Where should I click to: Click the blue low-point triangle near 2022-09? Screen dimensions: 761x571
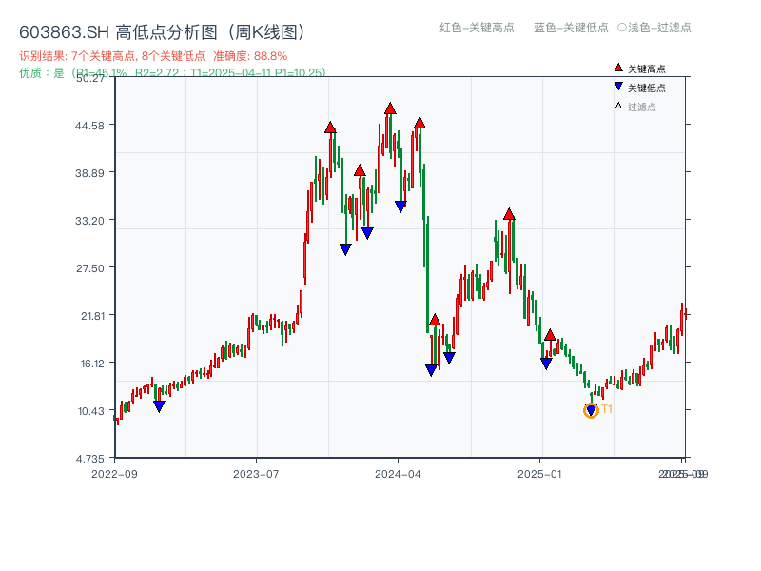point(158,406)
